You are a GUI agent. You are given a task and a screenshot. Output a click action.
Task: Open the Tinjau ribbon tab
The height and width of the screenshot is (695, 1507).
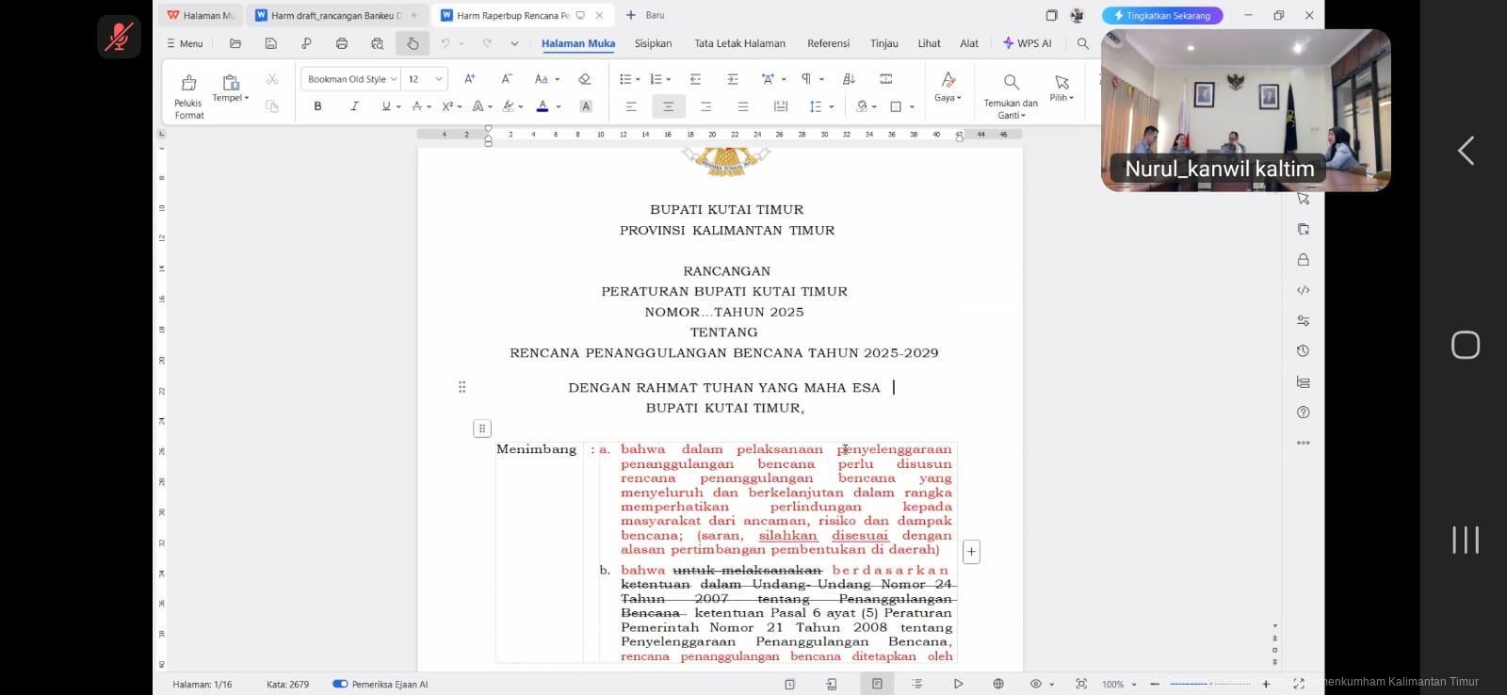(883, 43)
